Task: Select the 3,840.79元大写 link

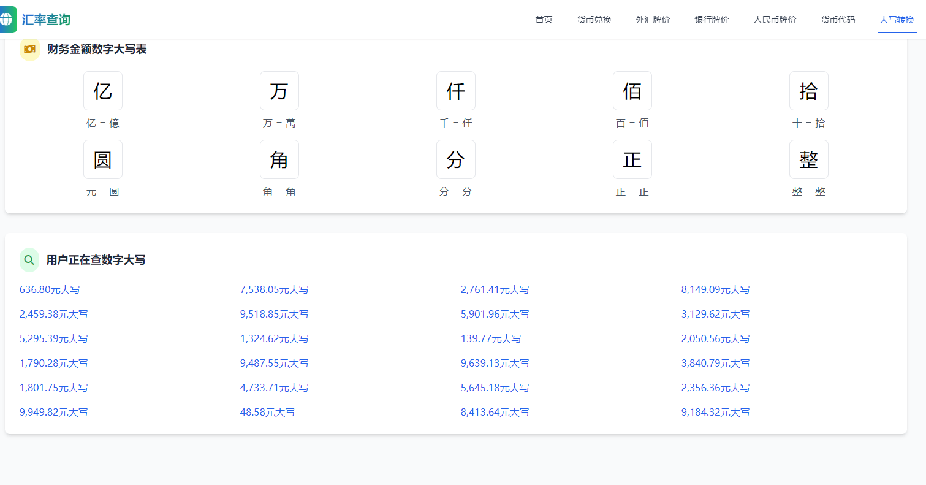Action: pos(716,363)
